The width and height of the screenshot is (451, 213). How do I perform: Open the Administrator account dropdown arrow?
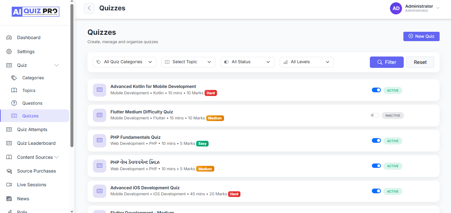(438, 8)
